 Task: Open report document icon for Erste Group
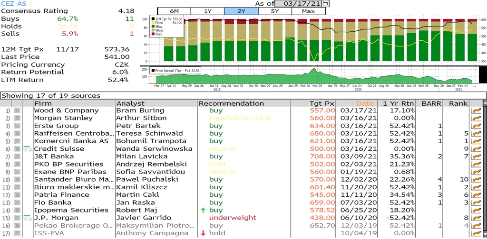pyautogui.click(x=17, y=126)
